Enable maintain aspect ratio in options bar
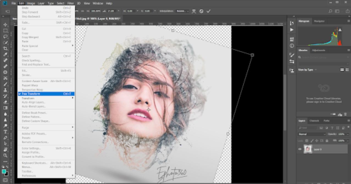The image size is (351, 184). pos(82,11)
